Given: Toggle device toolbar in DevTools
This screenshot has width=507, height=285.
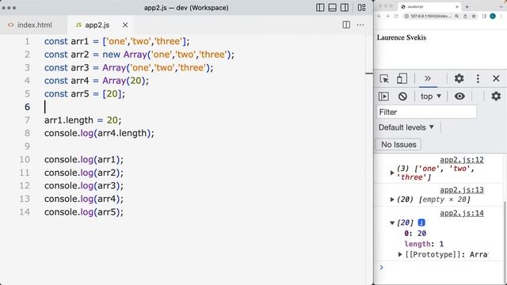Looking at the screenshot, I should (402, 78).
